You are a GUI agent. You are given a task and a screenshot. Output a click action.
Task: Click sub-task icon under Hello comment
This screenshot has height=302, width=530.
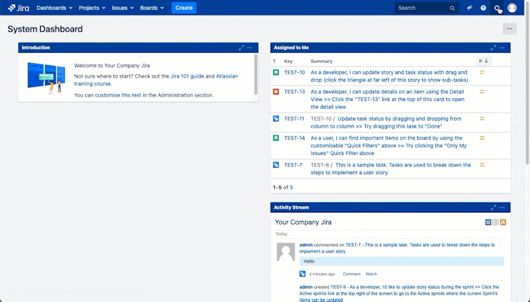[x=302, y=274]
